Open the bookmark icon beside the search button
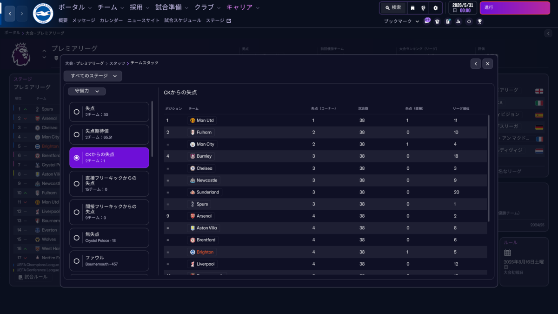Screen dimensions: 558x314 click(x=412, y=8)
